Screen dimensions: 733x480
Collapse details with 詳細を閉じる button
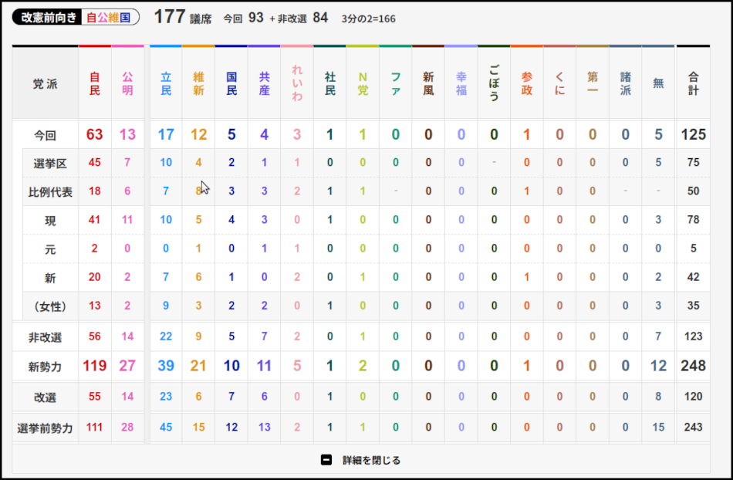point(361,460)
